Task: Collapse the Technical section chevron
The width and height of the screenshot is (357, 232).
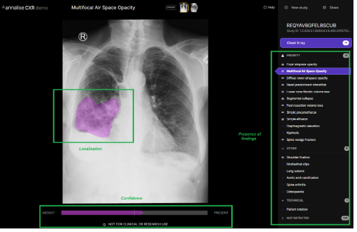Action: (282, 201)
